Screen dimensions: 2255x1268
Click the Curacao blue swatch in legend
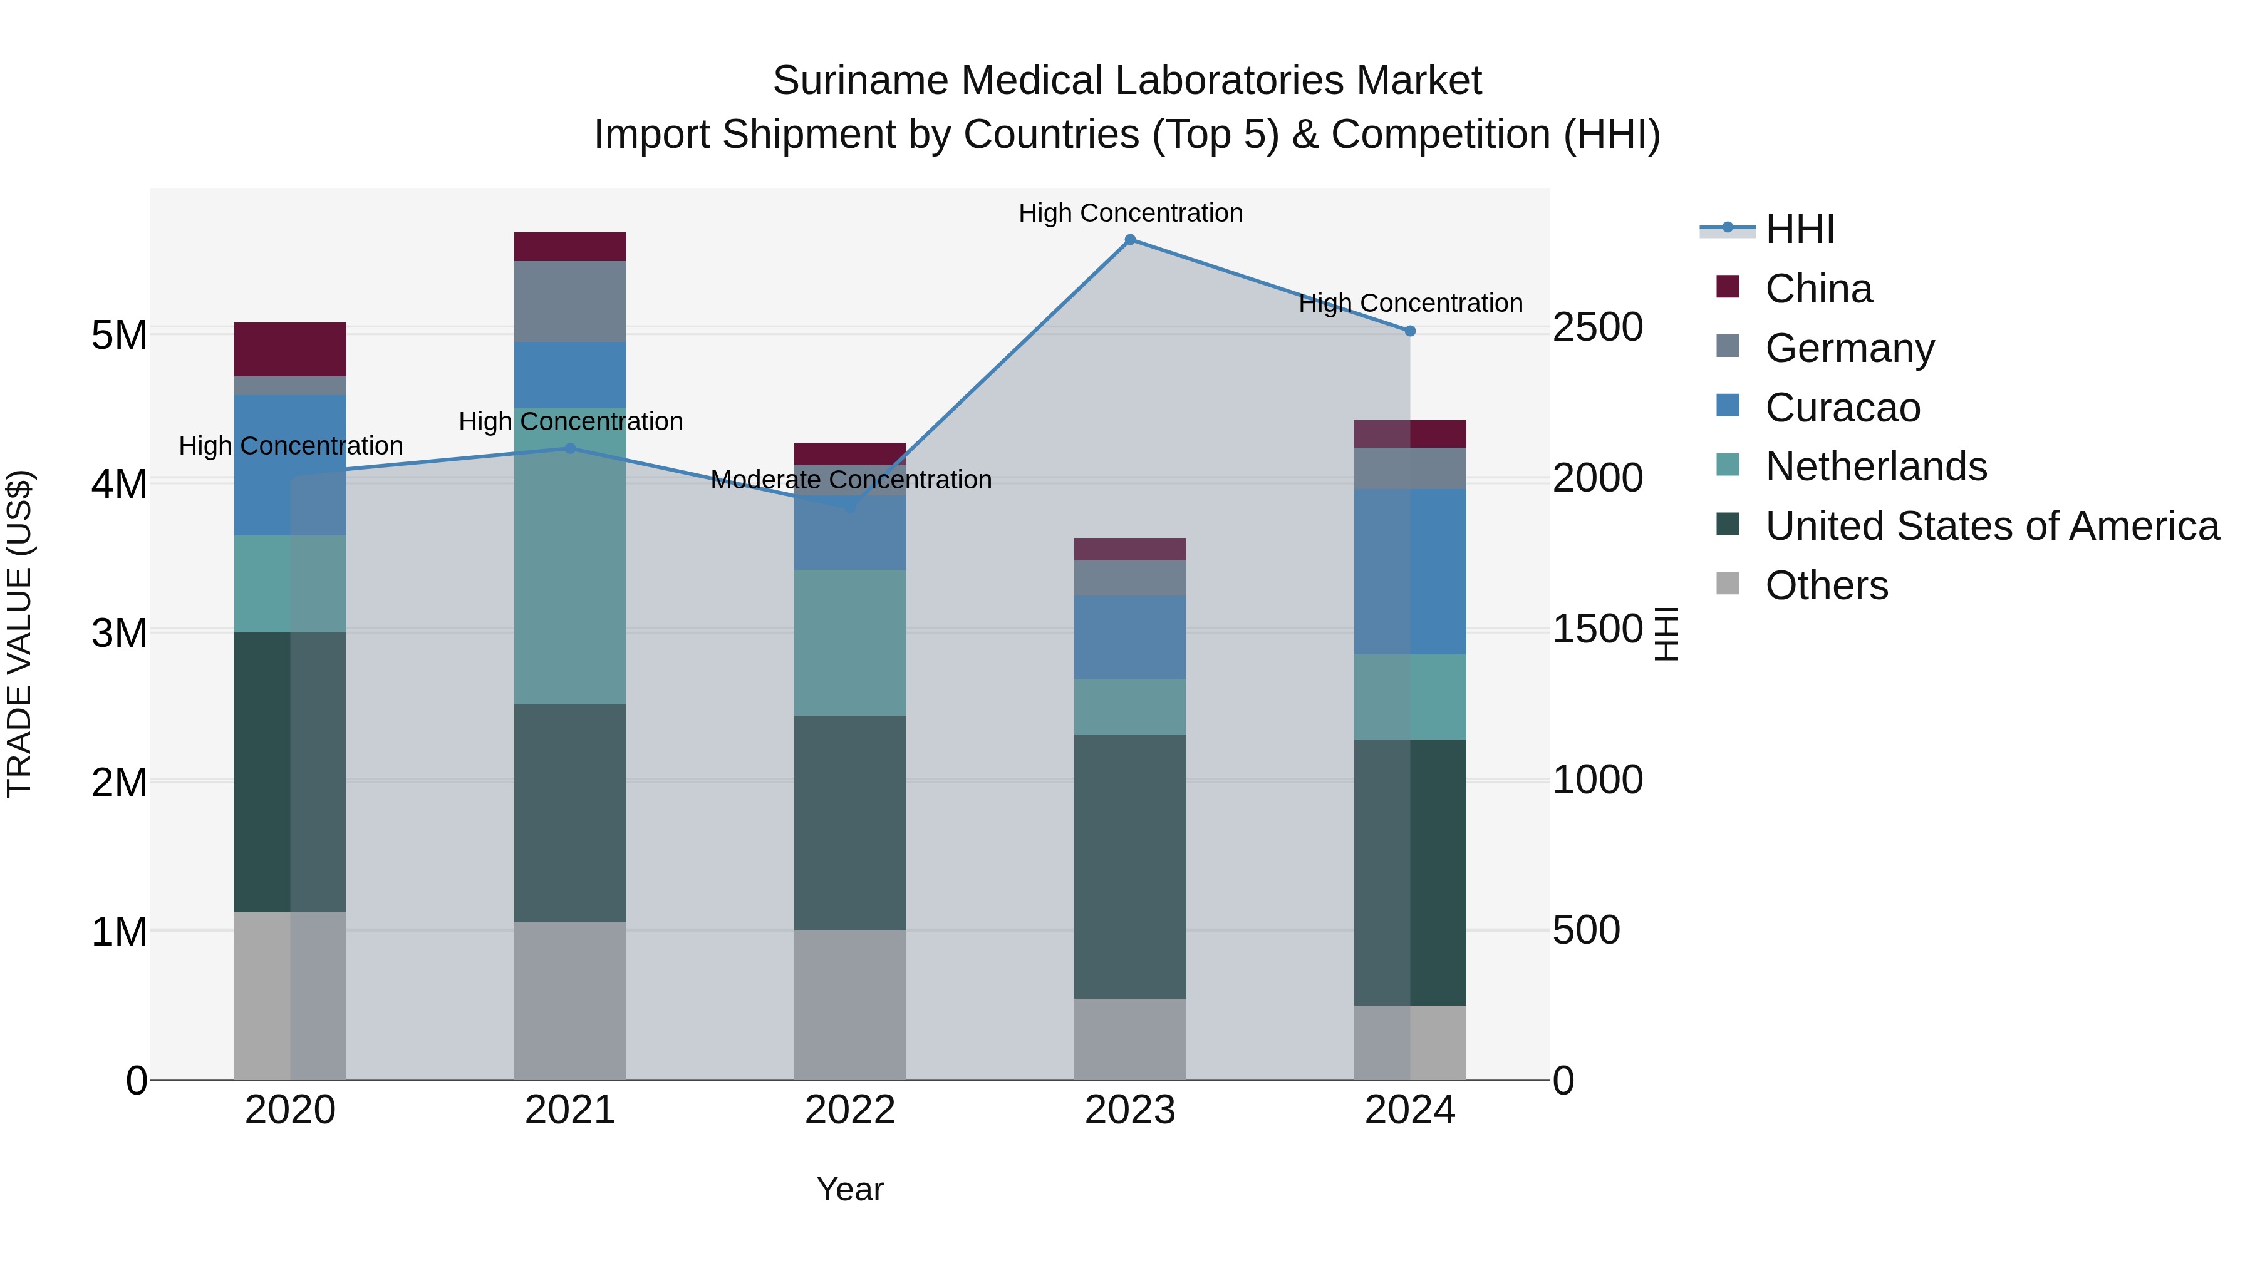(1728, 405)
